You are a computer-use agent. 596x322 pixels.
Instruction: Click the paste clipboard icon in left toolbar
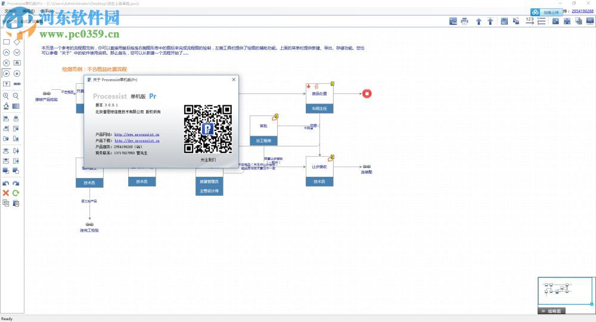pos(16,203)
